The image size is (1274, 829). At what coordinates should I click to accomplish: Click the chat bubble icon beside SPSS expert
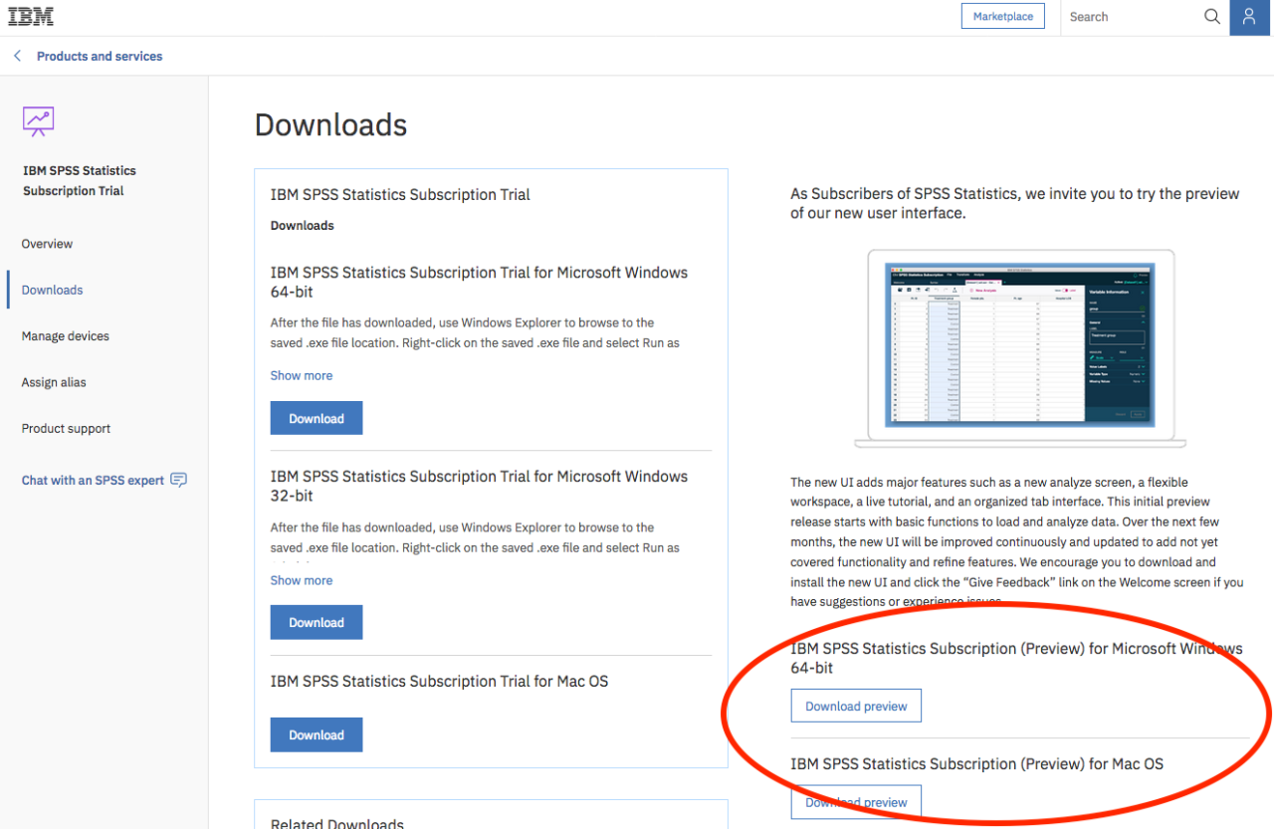click(x=178, y=480)
